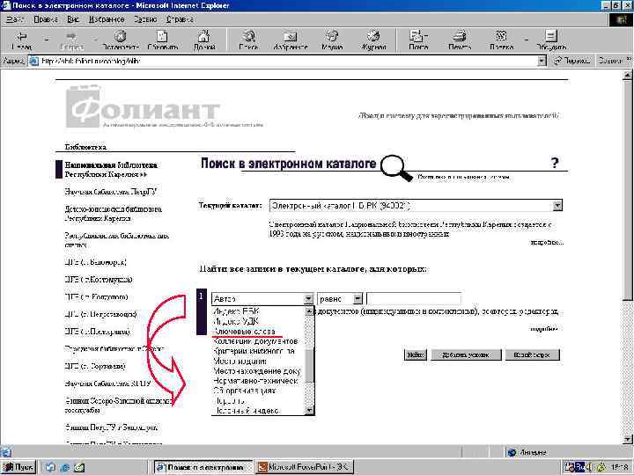Click the Show Desktop quick launch icon
This screenshot has height=475, width=634.
coord(50,467)
